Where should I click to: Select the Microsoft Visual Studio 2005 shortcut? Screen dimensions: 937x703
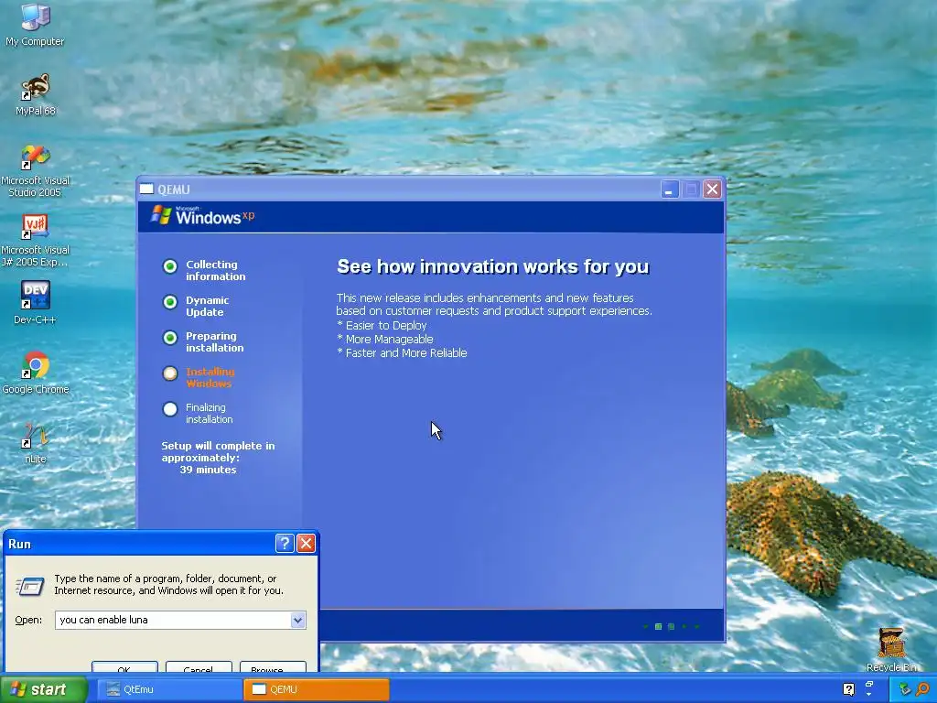click(x=36, y=171)
